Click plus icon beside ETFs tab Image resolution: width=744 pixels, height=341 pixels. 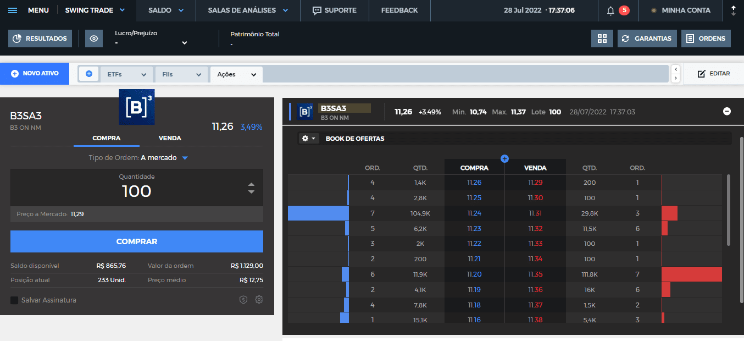click(89, 74)
